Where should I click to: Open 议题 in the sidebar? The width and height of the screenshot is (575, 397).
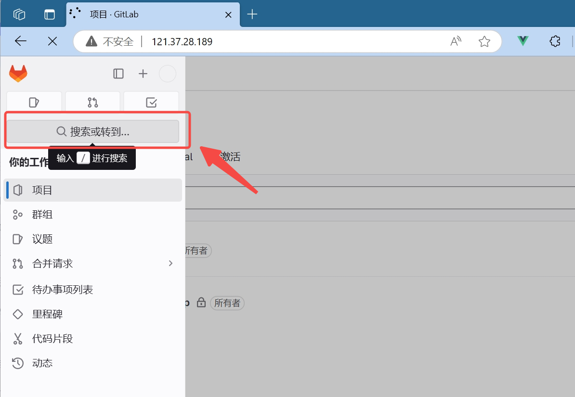[93, 239]
